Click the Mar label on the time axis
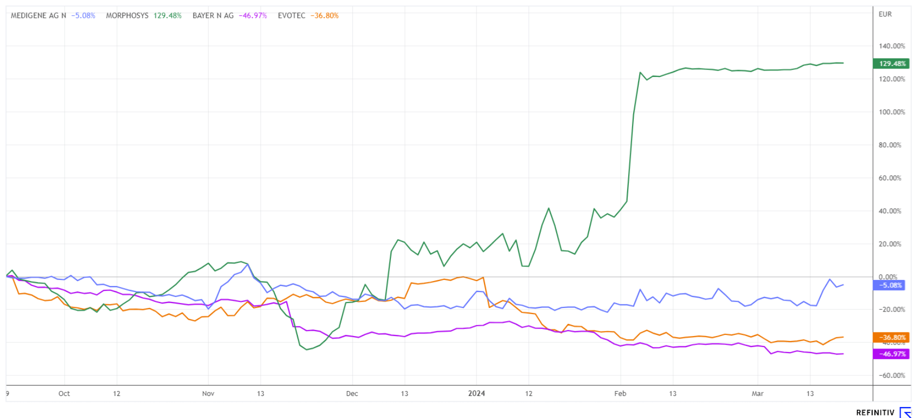917x418 pixels. (757, 393)
